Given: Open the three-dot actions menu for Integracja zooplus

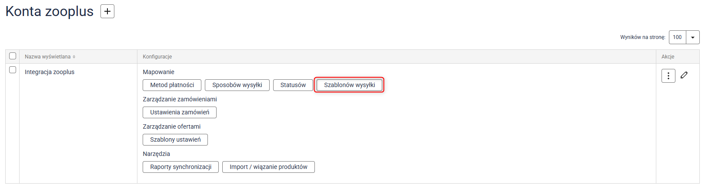Looking at the screenshot, I should [668, 76].
